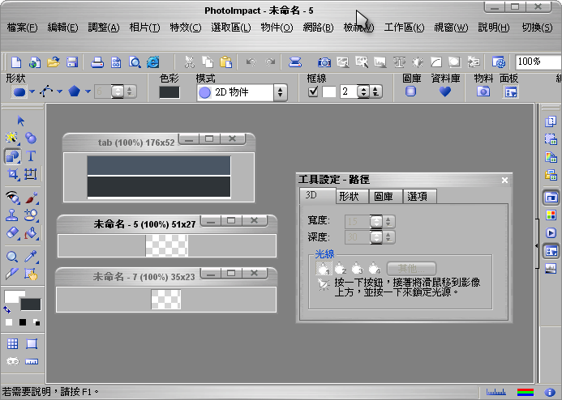Open the 檔案(F) menu
Screen dimensions: 562x400
click(22, 28)
